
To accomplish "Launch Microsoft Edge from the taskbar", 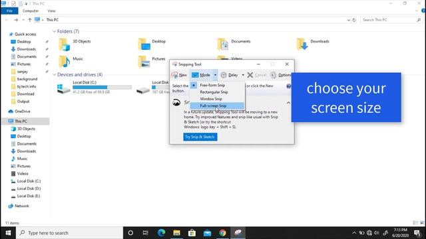I will pos(161,233).
